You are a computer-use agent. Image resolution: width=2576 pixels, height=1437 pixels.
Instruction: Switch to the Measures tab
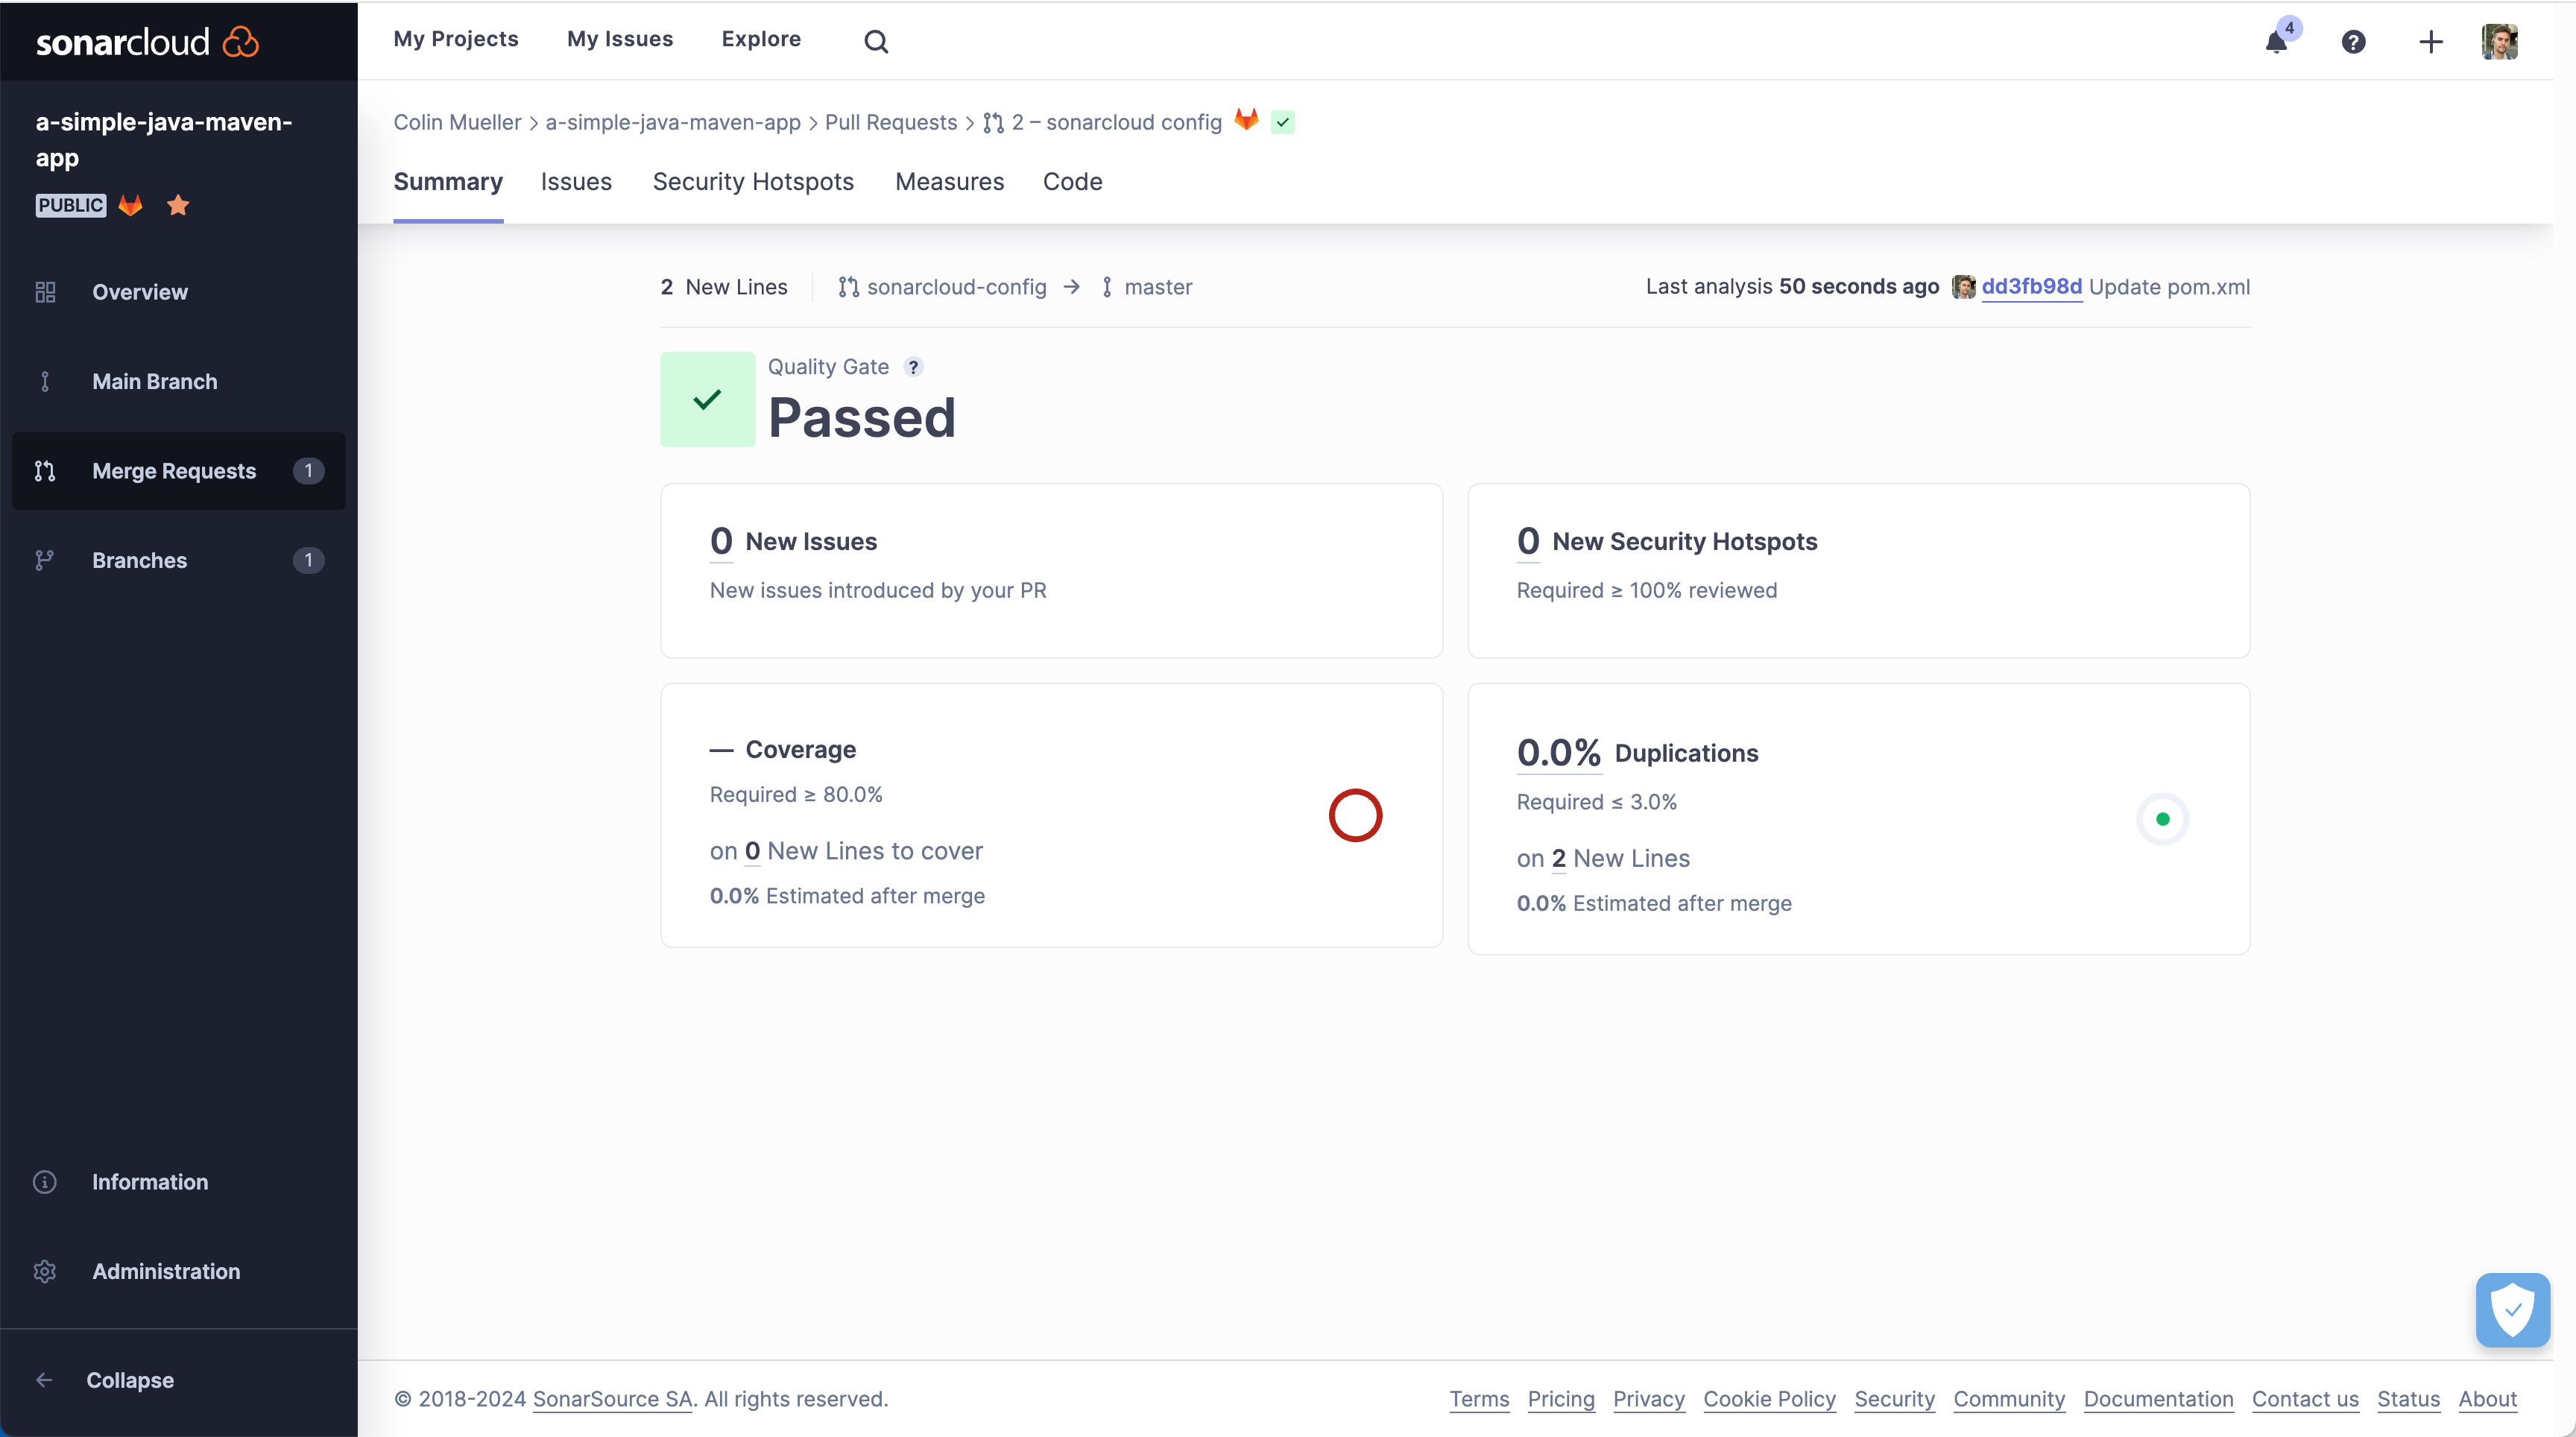[x=949, y=182]
